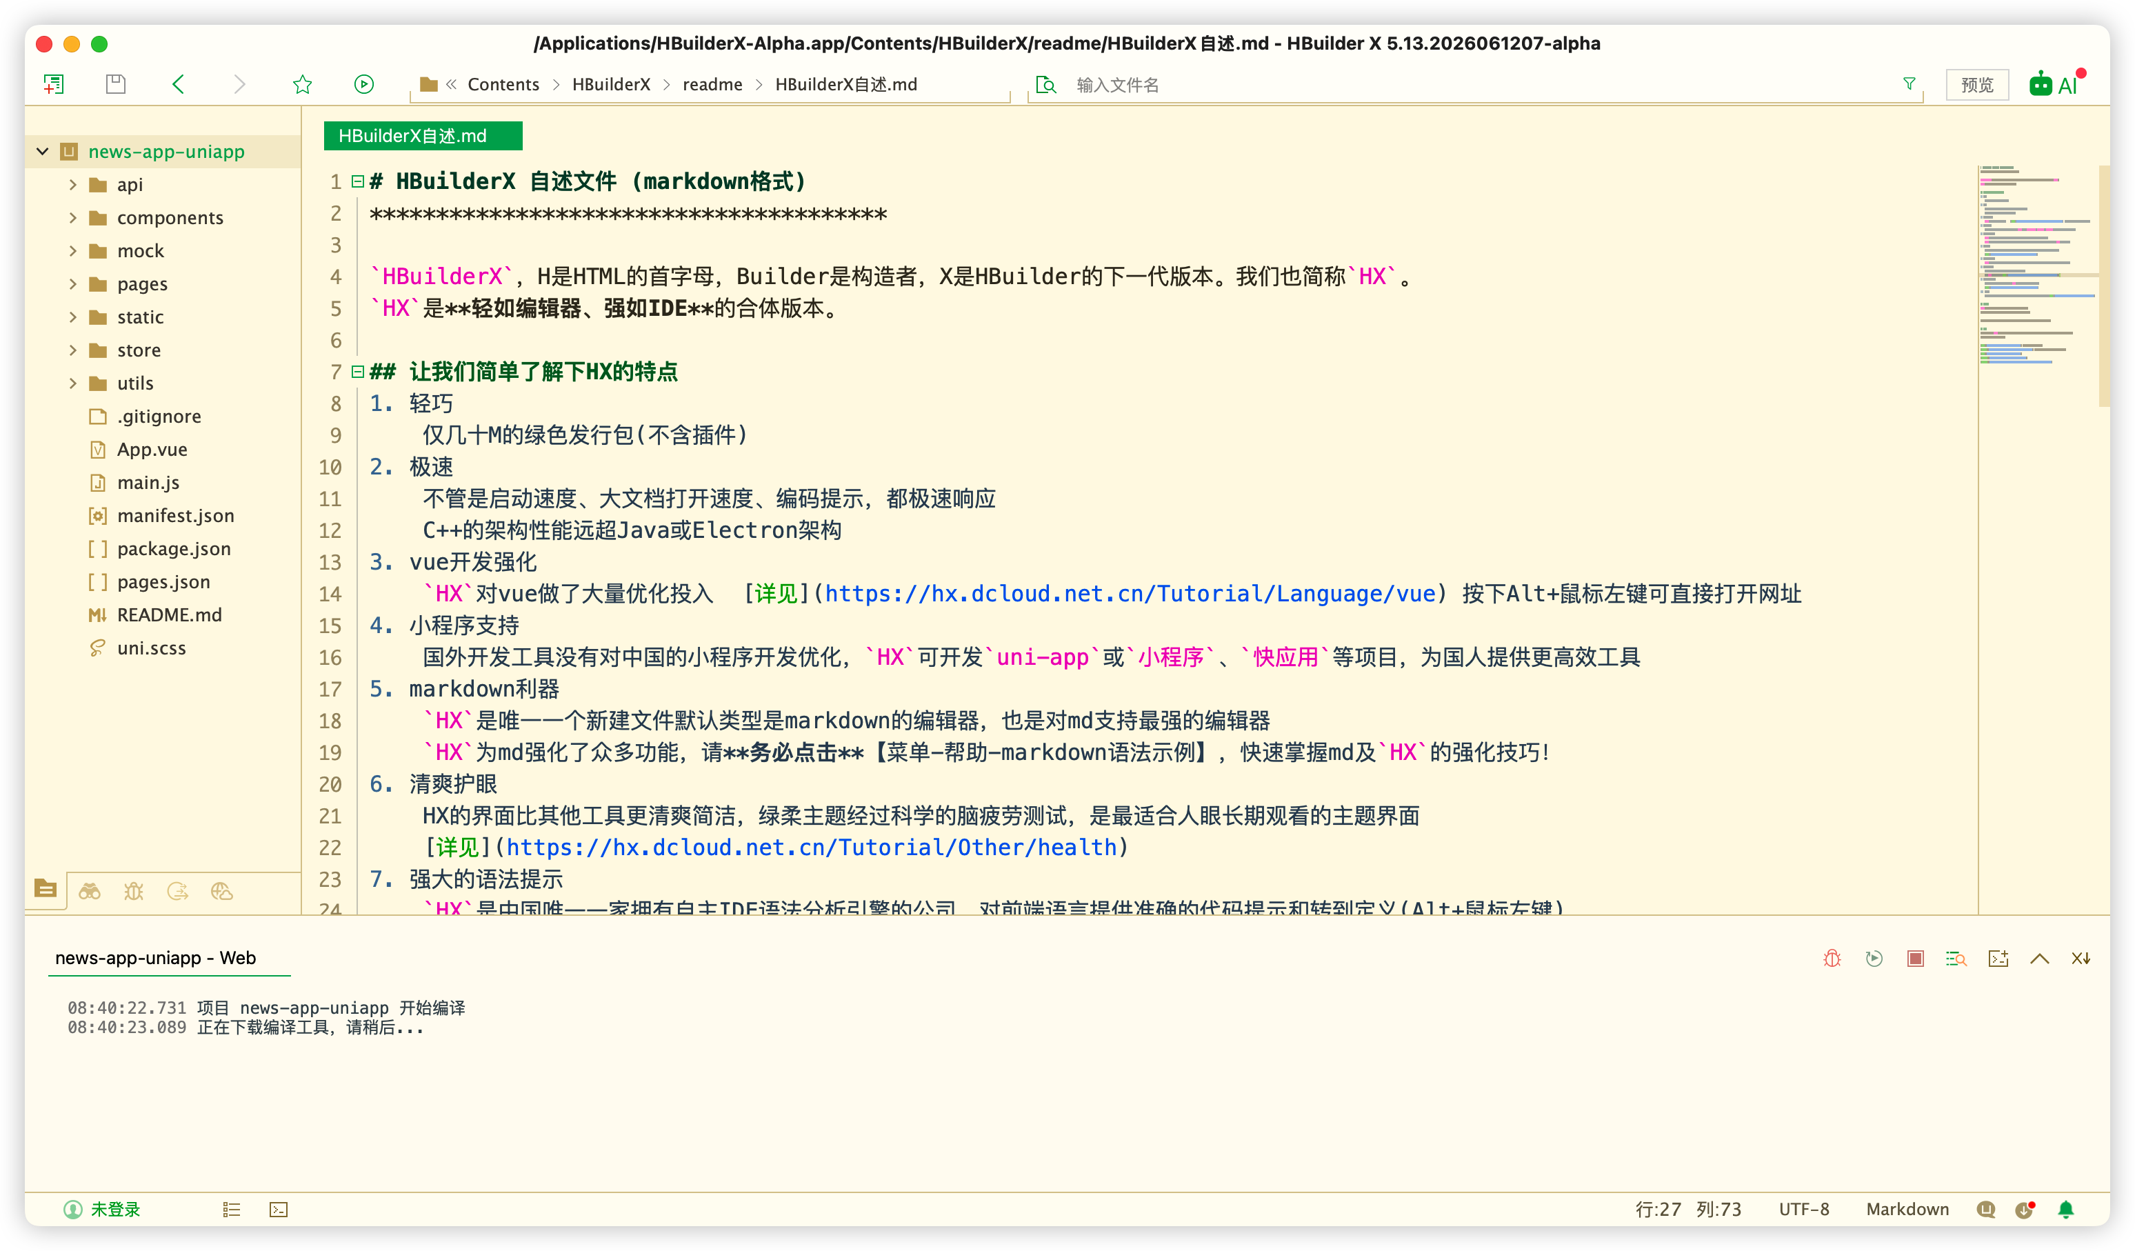Expand the static folder
The height and width of the screenshot is (1251, 2135).
[x=73, y=317]
